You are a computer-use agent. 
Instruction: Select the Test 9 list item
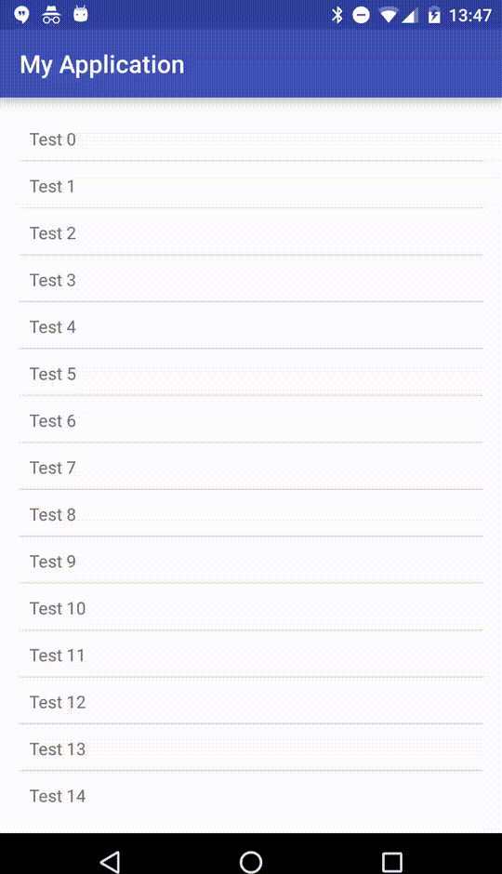[251, 560]
